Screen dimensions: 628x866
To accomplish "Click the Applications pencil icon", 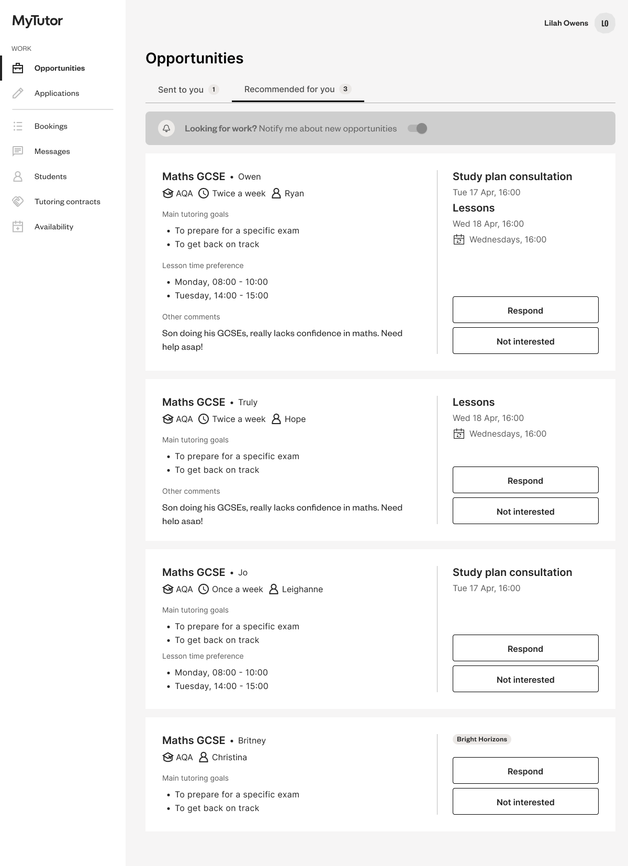I will click(x=18, y=93).
